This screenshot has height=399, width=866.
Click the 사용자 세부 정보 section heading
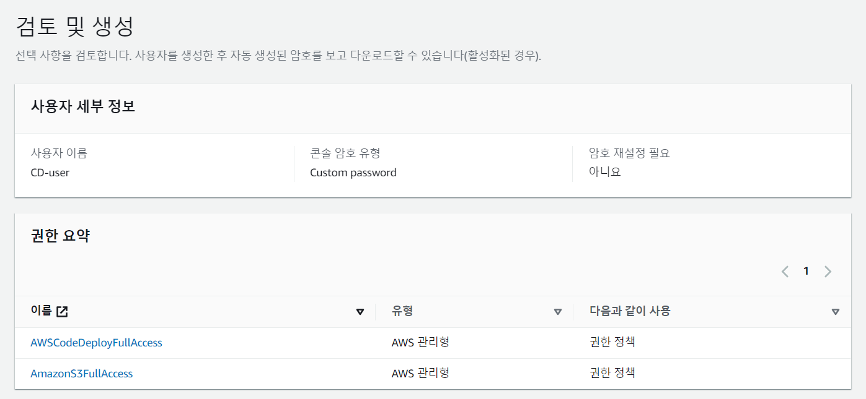[83, 106]
